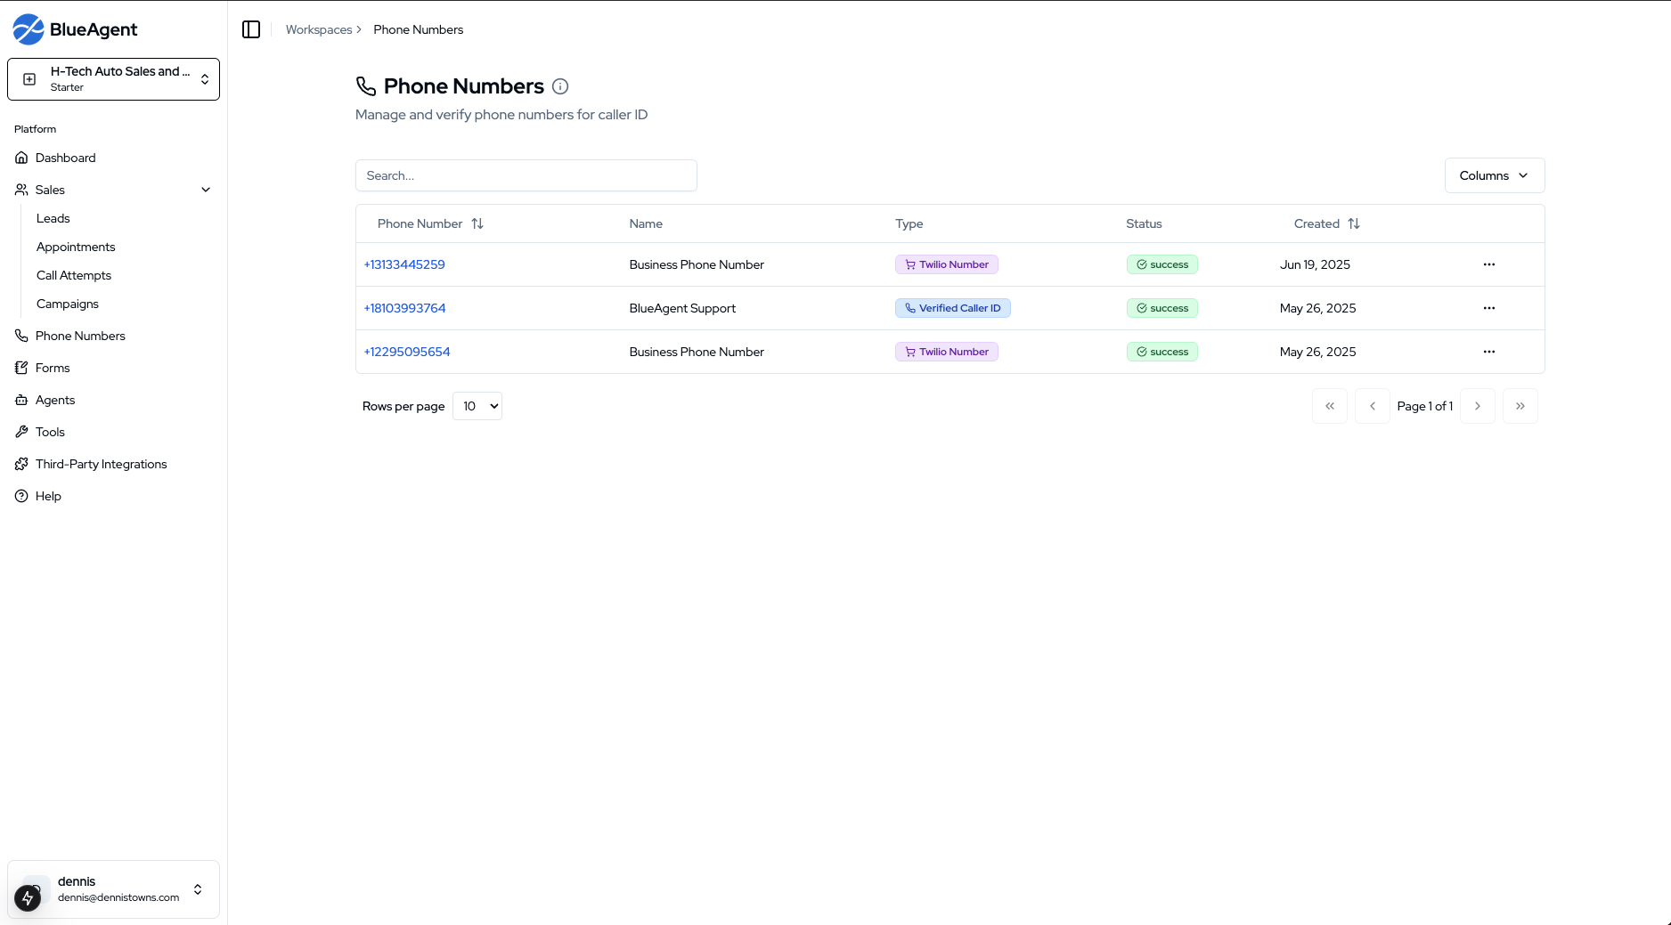Click the Status column header

1144,223
